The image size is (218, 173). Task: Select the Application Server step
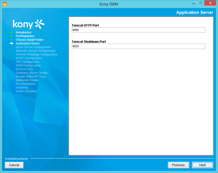pos(28,43)
